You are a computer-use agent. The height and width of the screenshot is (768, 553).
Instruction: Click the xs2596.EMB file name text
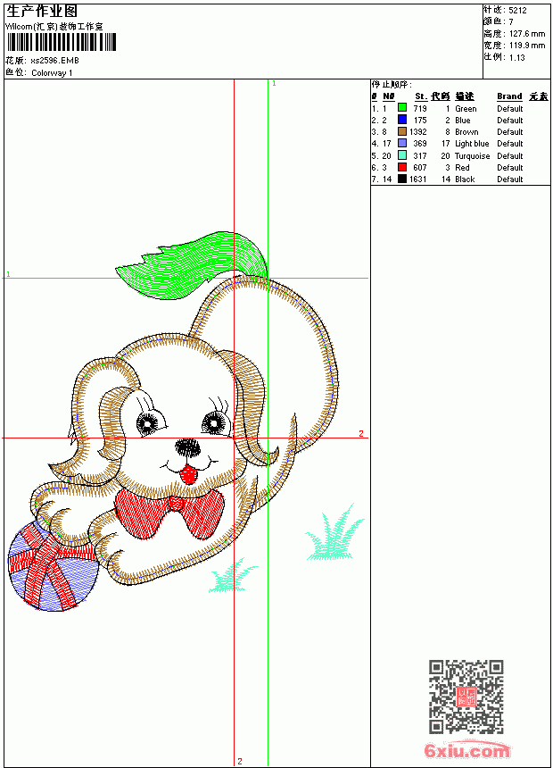pyautogui.click(x=54, y=61)
